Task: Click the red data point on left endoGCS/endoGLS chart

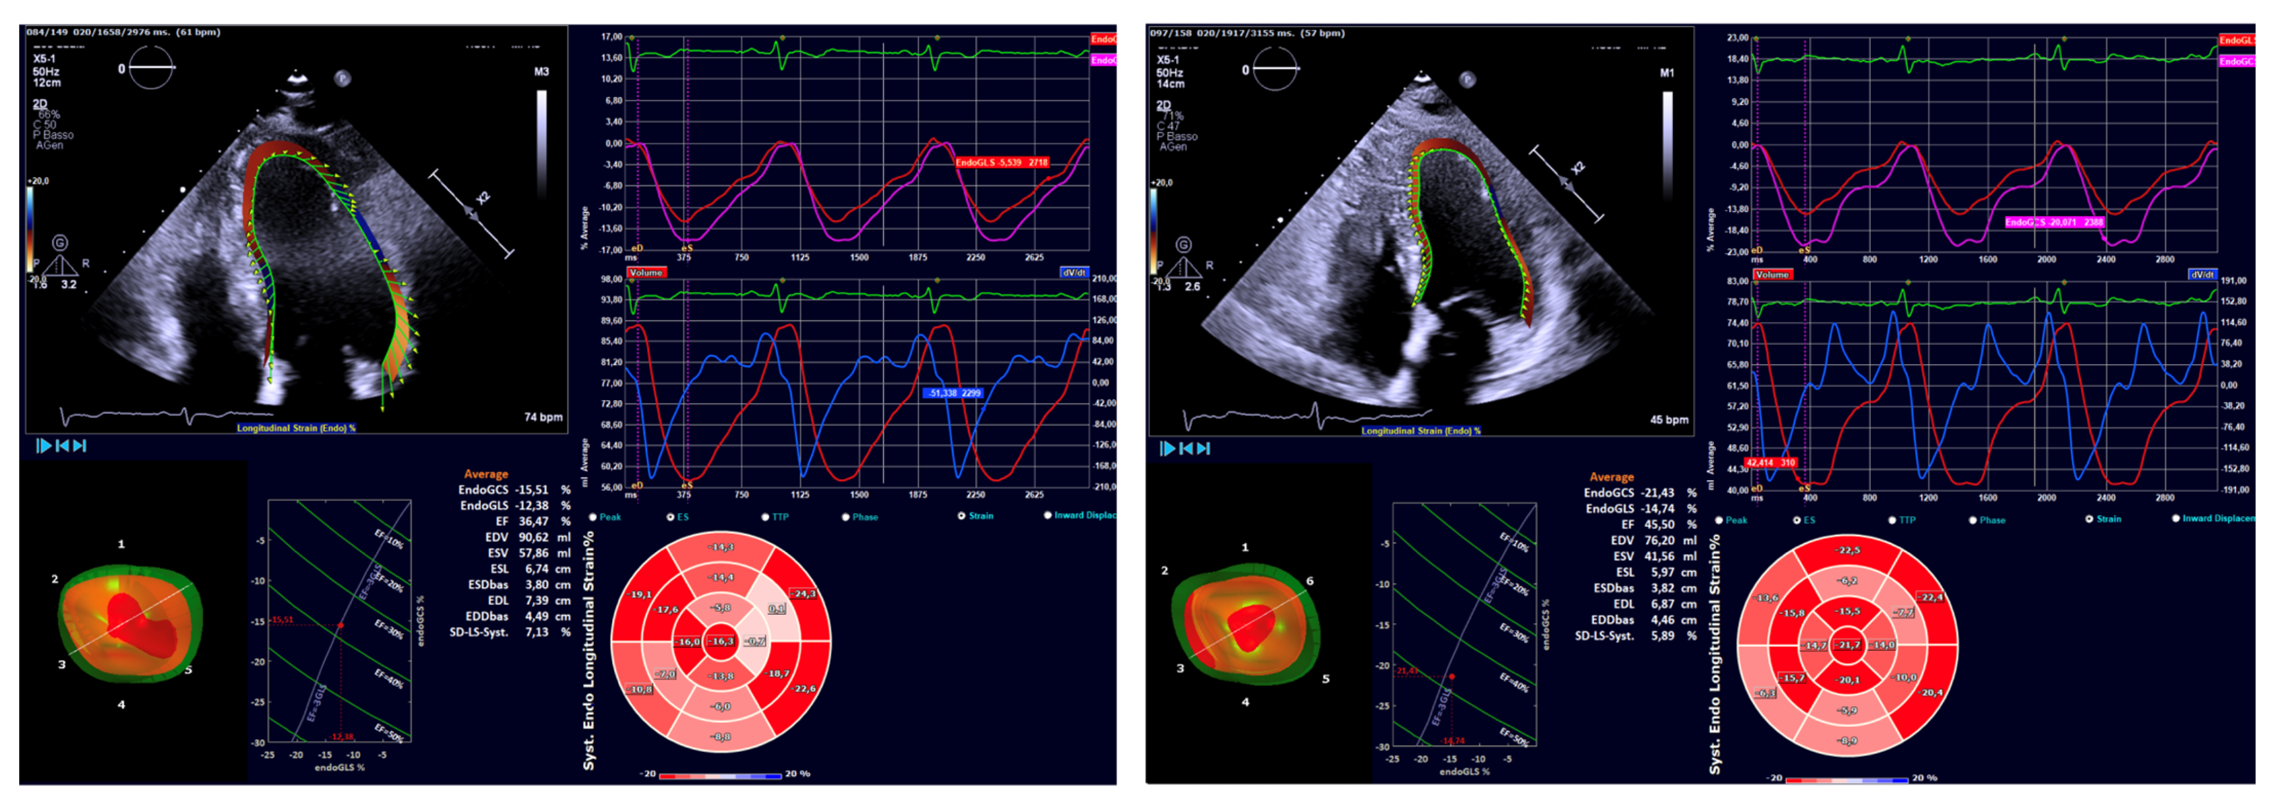Action: 341,626
